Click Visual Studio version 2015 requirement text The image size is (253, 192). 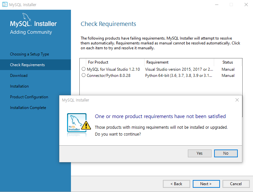click(x=179, y=69)
